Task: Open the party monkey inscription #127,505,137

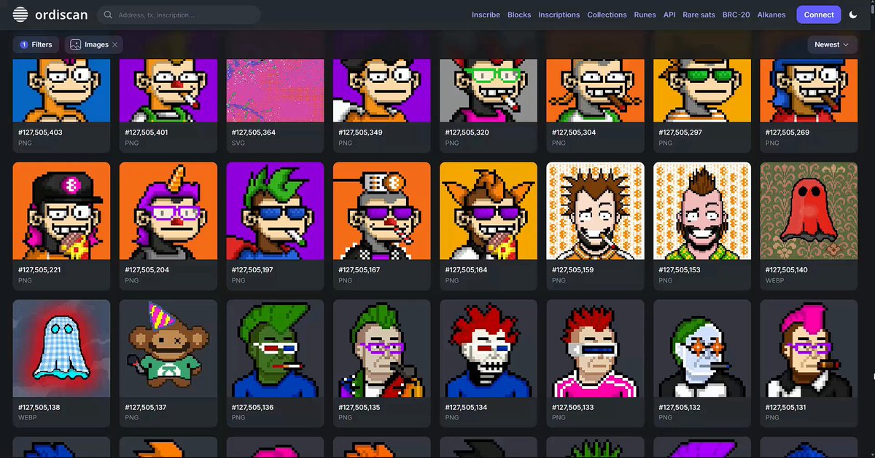Action: point(168,348)
